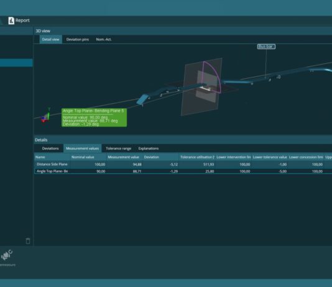The image size is (332, 287).
Task: Select the highlighted item in left sidebar
Action: click(16, 63)
